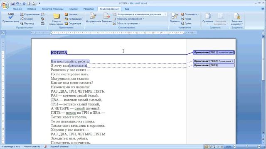This screenshot has height=149, width=266.
Task: Zoom out with minus button
Action: (234, 147)
